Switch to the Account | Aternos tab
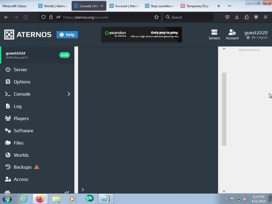Image resolution: width=272 pixels, height=204 pixels. pyautogui.click(x=125, y=6)
